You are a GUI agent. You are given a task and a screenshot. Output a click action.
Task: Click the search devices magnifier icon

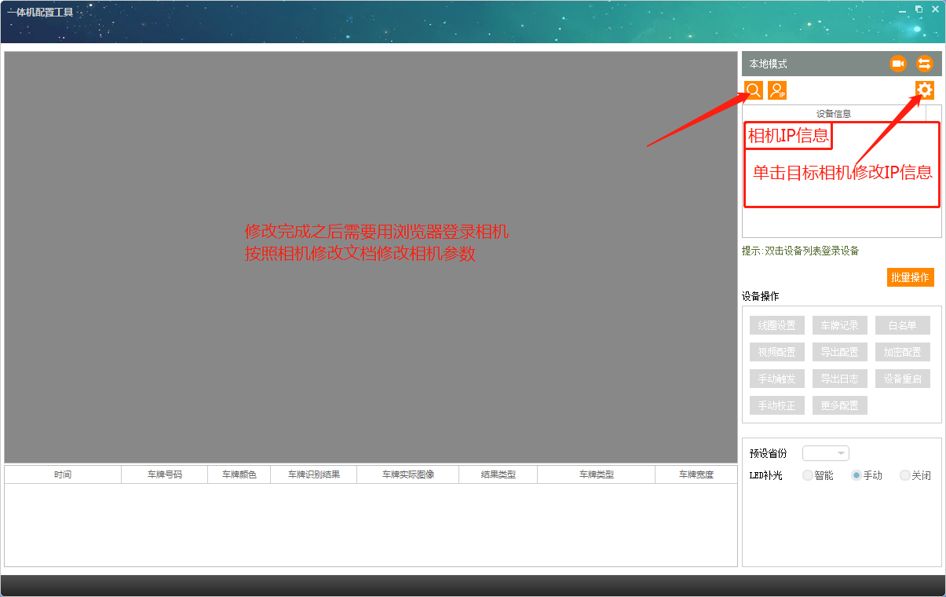pos(754,90)
